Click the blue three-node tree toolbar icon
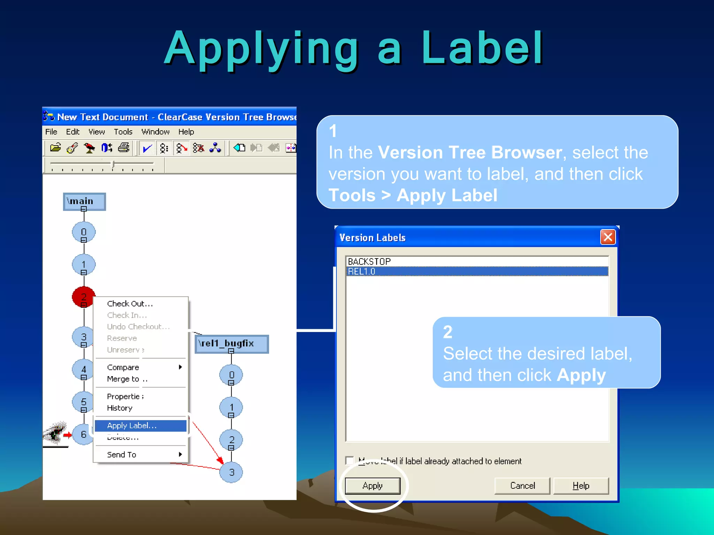The width and height of the screenshot is (714, 535). point(215,148)
